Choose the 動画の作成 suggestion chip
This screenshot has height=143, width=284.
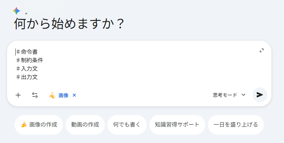(85, 124)
